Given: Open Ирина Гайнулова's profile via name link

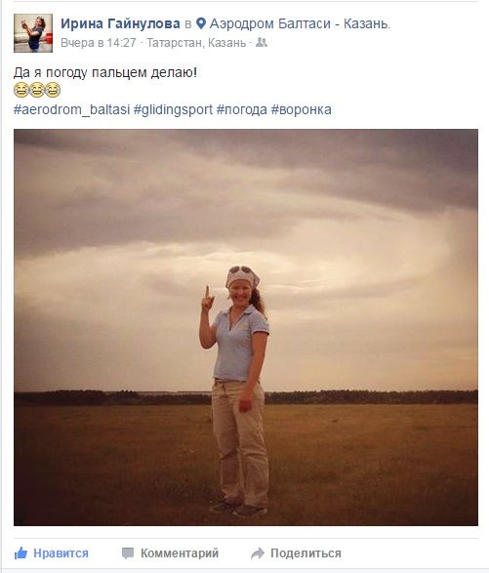Looking at the screenshot, I should click(120, 23).
